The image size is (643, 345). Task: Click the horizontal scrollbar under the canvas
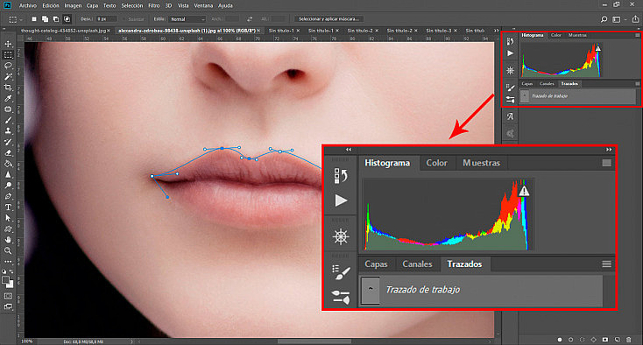click(315, 341)
